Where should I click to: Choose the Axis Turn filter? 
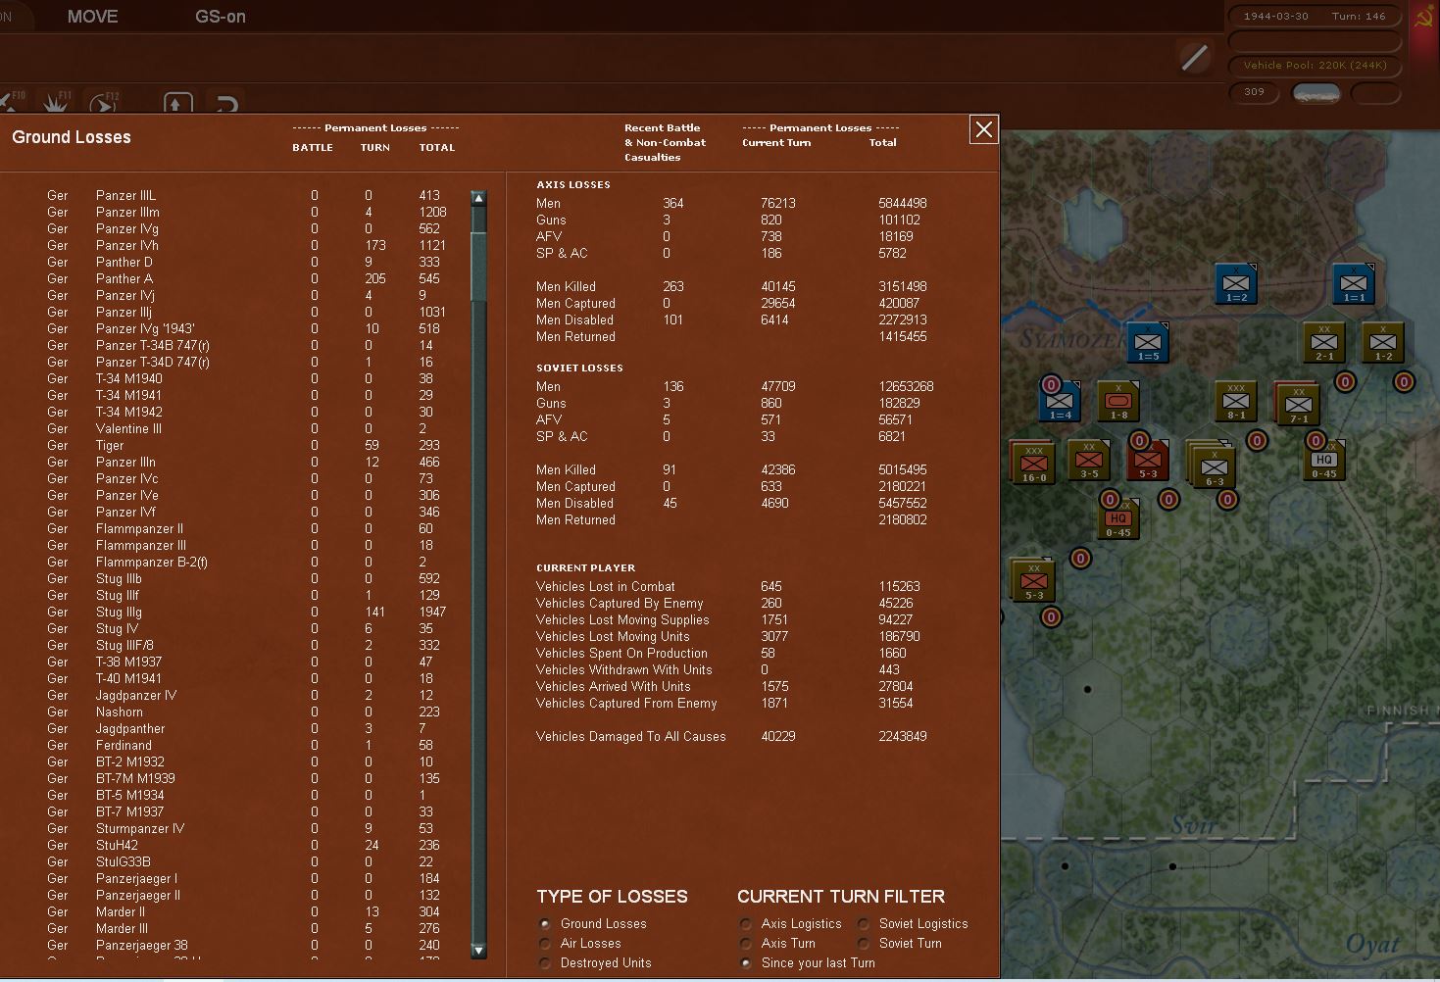(x=746, y=944)
